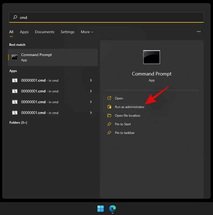Image resolution: width=213 pixels, height=215 pixels.
Task: Click the Folders (3+) section heading
Action: click(18, 122)
